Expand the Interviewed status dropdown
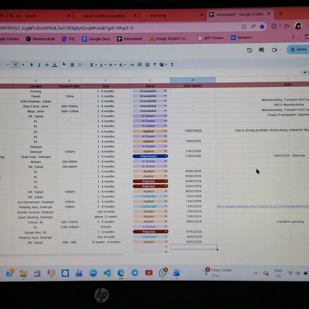The image size is (309, 309). click(x=166, y=156)
